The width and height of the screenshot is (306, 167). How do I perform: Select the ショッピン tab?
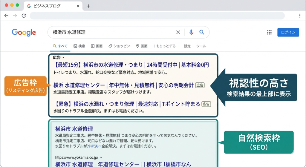click(x=119, y=46)
